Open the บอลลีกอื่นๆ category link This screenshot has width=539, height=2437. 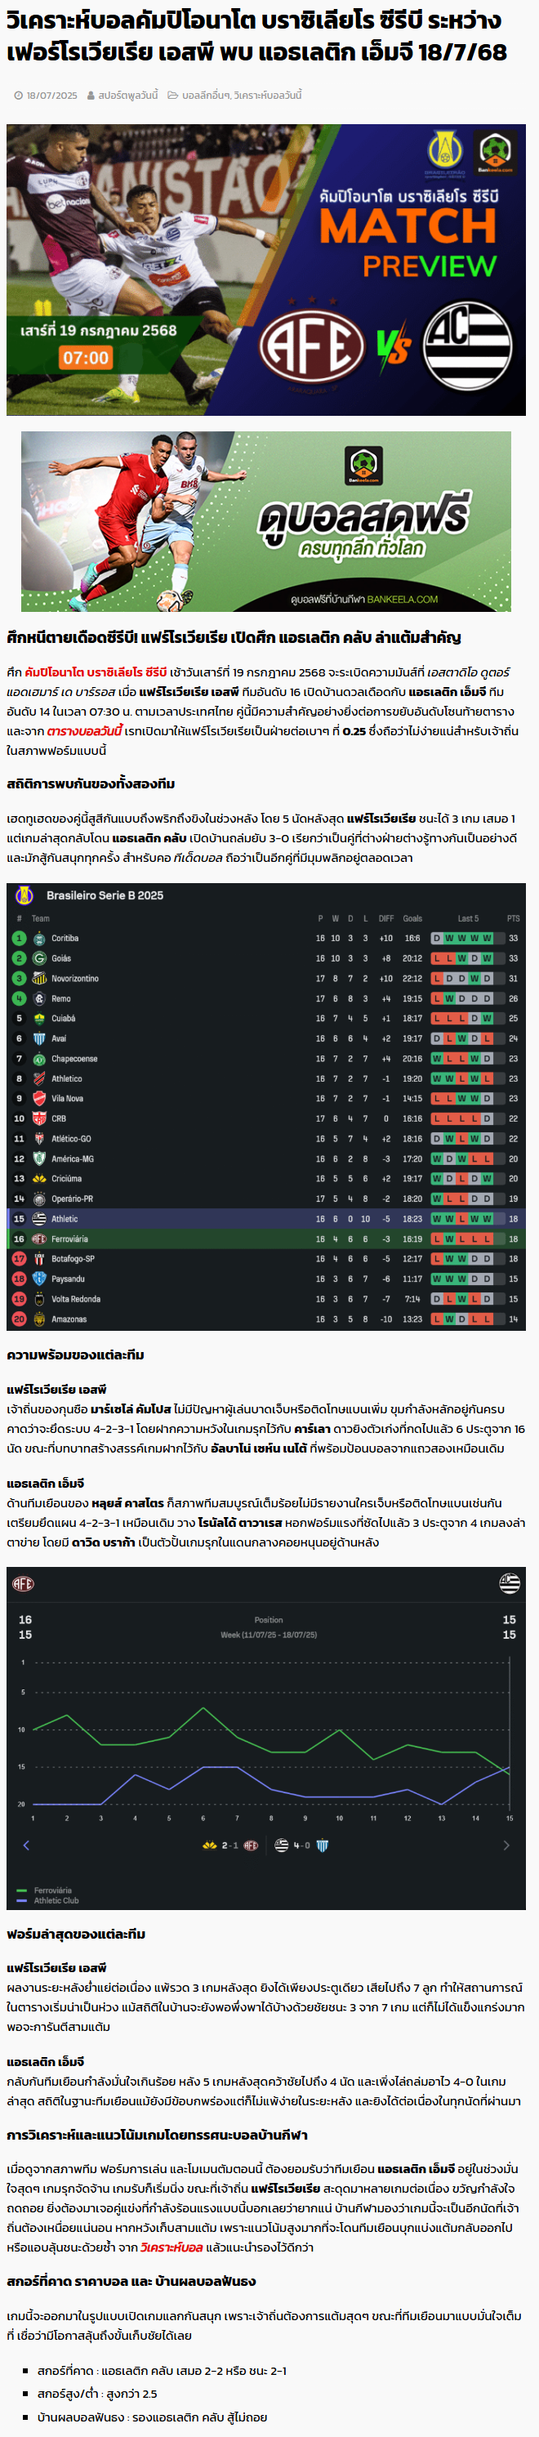(x=205, y=96)
